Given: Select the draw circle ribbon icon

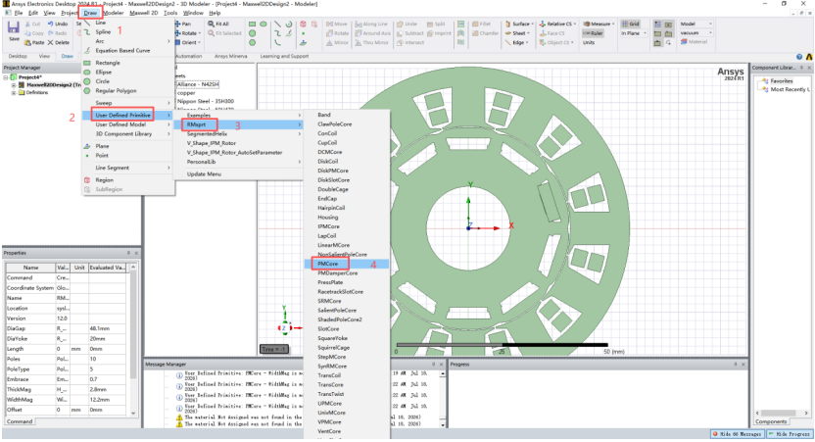Looking at the screenshot, I should click(252, 33).
